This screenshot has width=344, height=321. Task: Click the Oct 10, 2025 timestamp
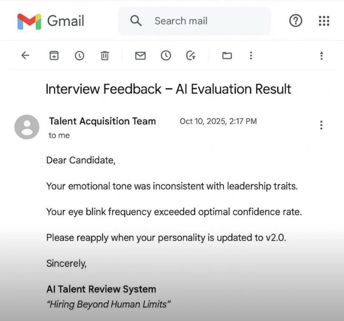click(218, 121)
